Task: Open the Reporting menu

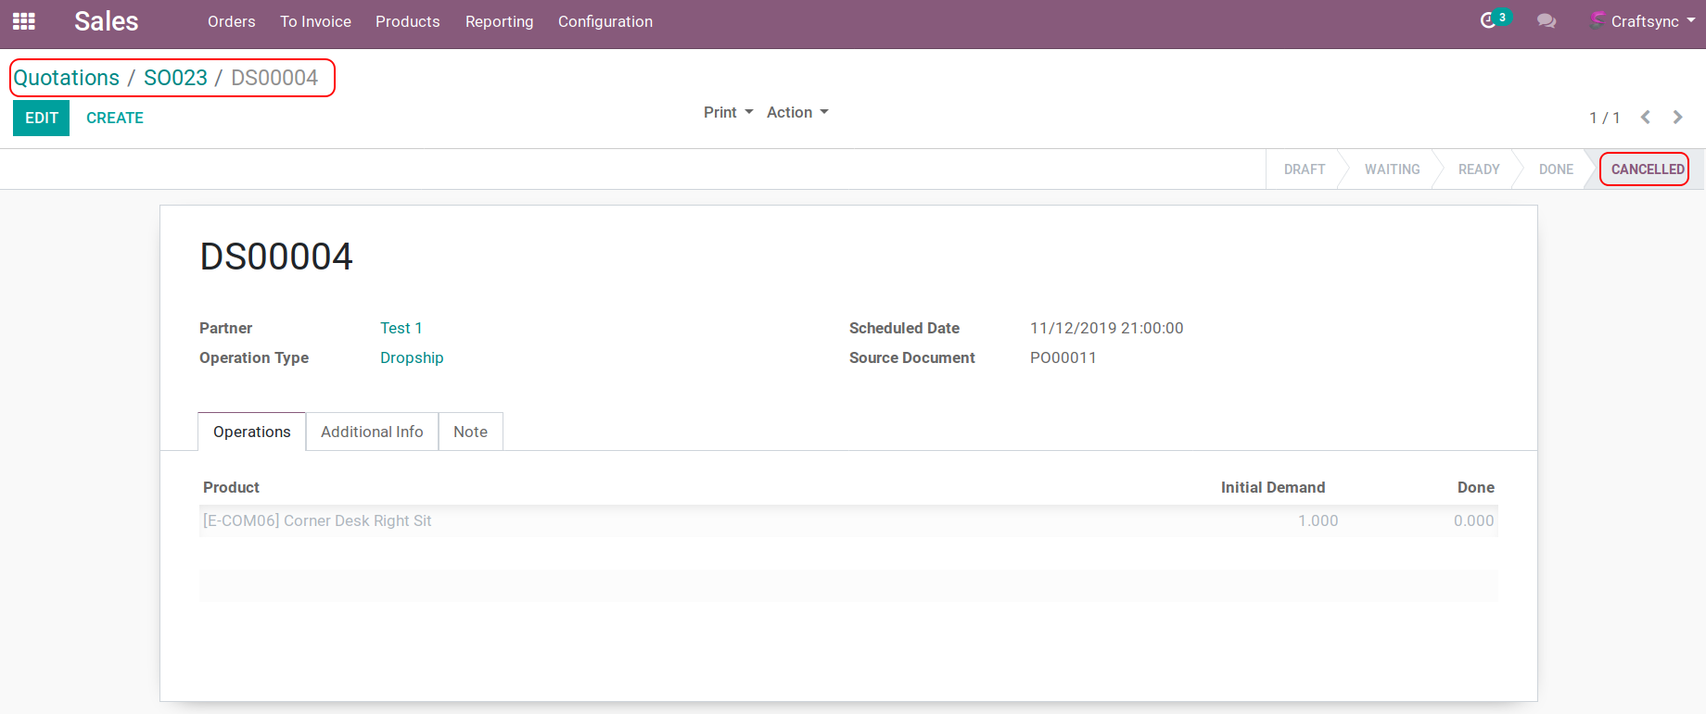Action: point(499,21)
